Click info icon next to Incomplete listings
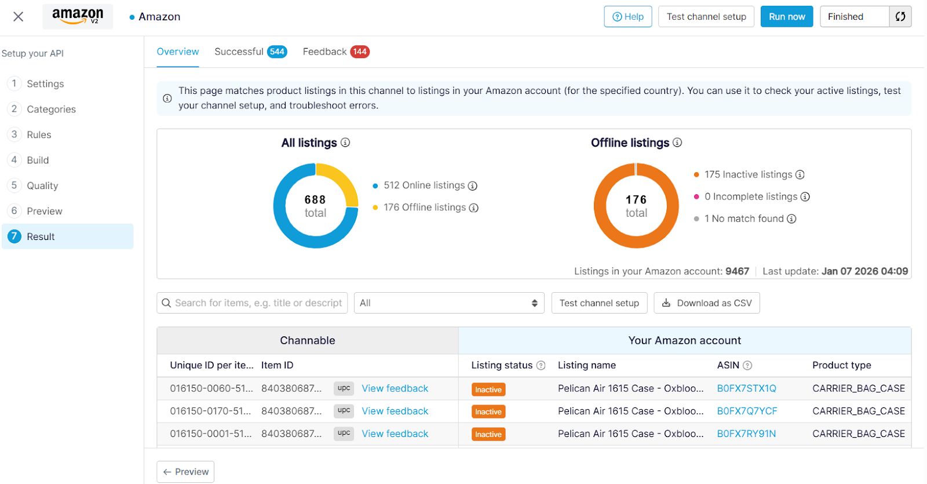Screen dimensions: 927x484 805,197
